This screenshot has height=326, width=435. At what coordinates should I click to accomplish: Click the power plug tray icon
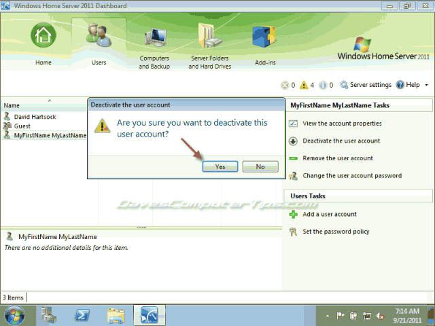tap(353, 315)
